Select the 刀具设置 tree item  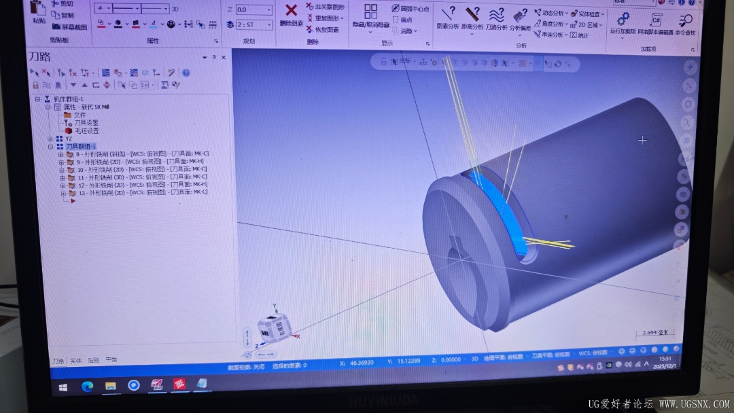click(x=86, y=122)
